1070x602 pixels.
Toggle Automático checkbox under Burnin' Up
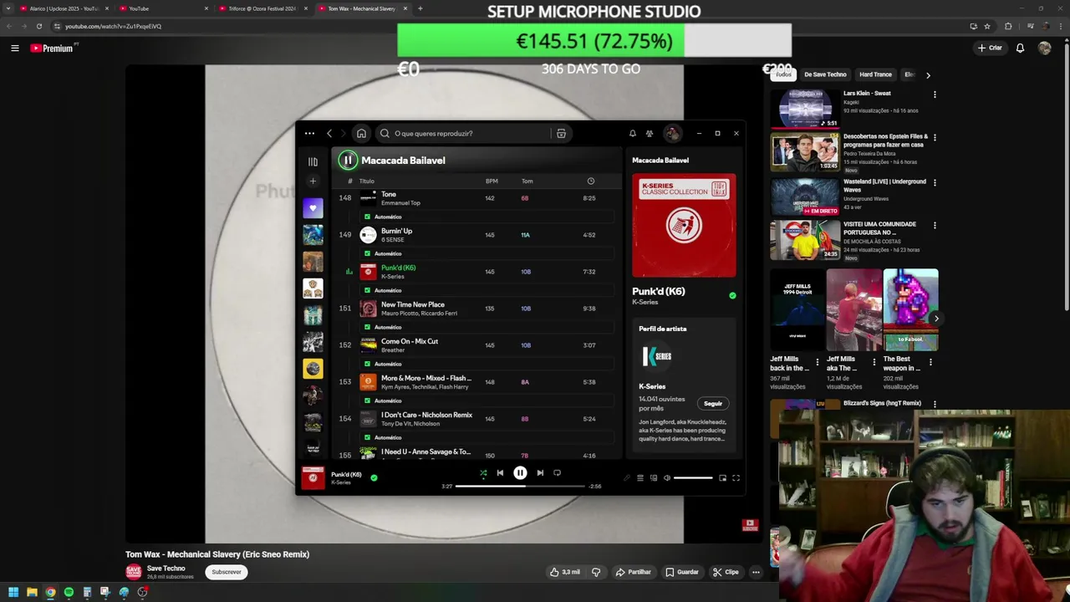click(367, 253)
